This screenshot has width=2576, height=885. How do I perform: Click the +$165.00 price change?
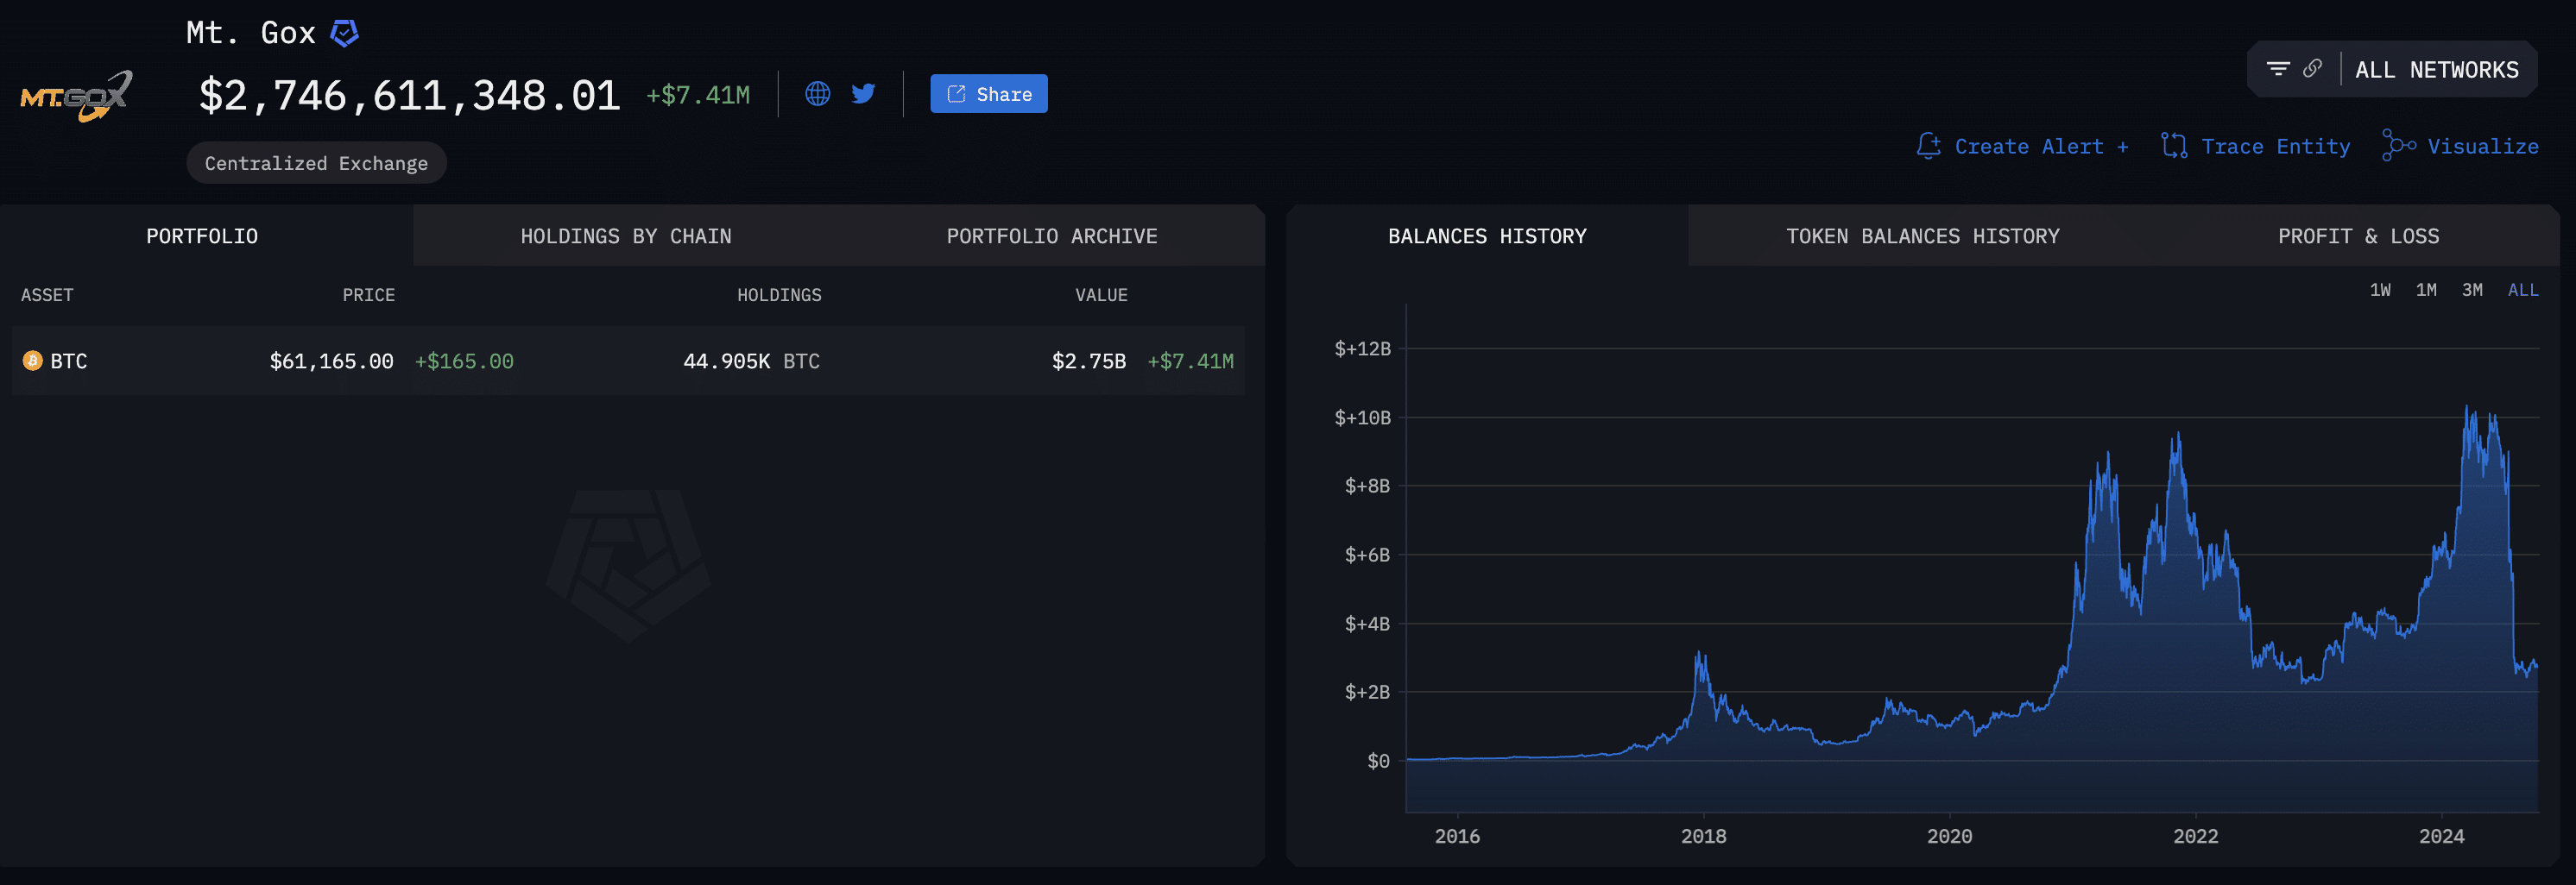464,361
